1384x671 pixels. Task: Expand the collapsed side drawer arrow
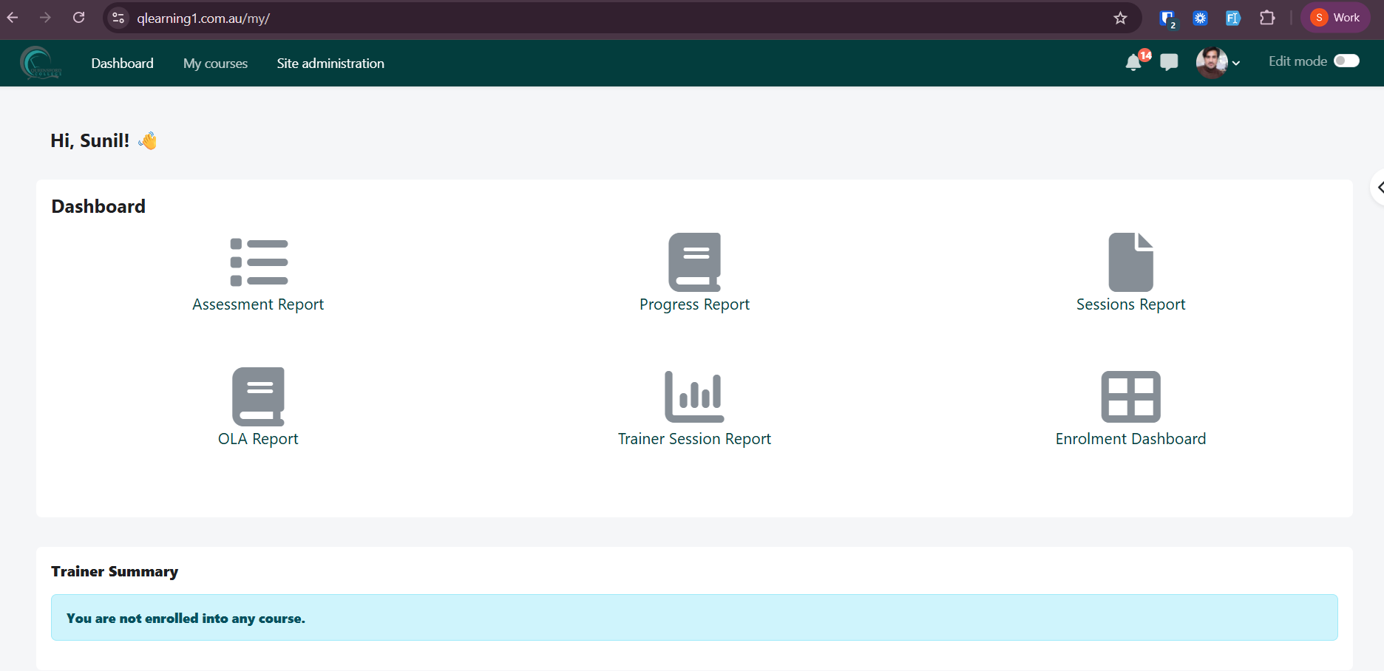(1378, 188)
